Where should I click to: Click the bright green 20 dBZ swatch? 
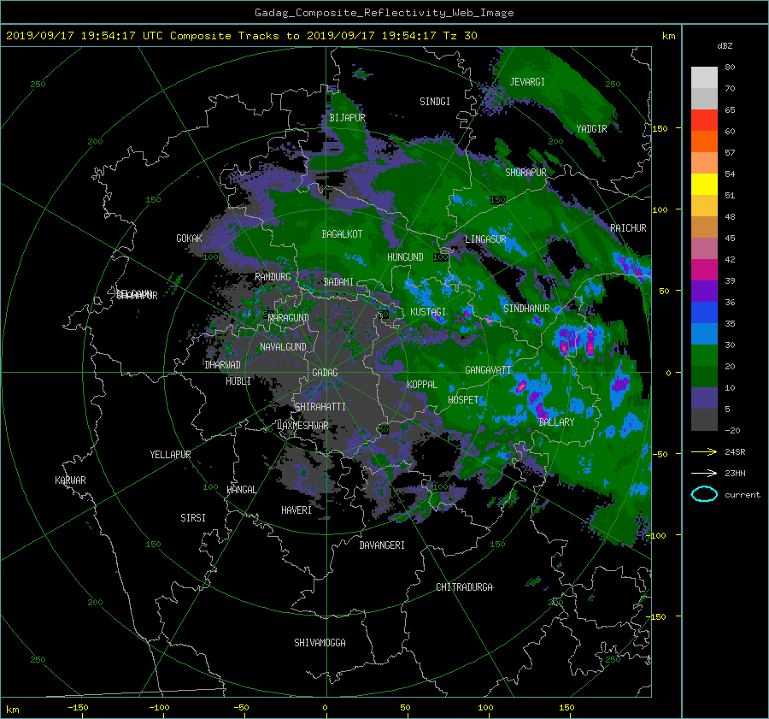(704, 355)
